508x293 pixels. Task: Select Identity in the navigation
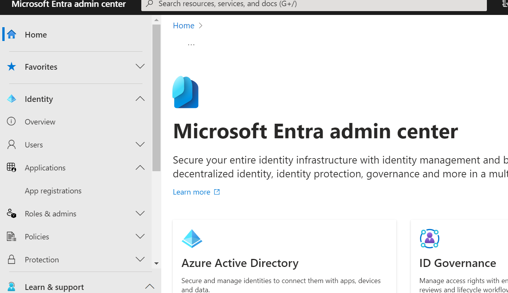[39, 99]
